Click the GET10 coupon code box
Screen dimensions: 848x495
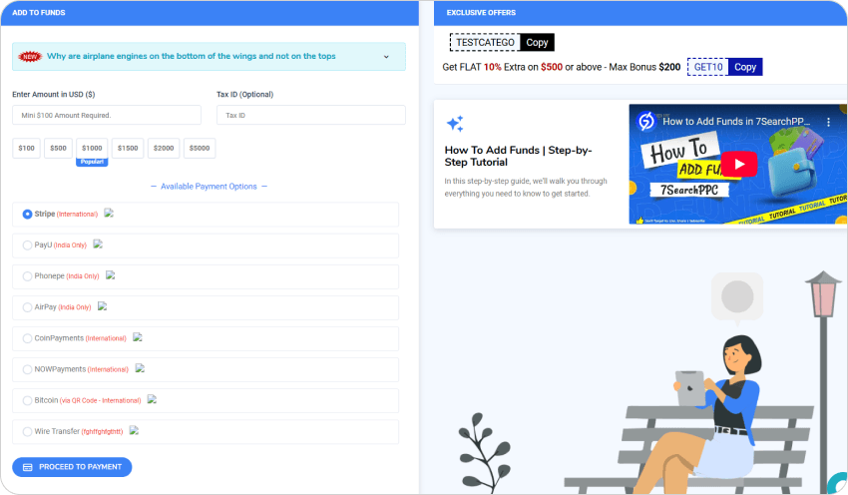pyautogui.click(x=708, y=67)
